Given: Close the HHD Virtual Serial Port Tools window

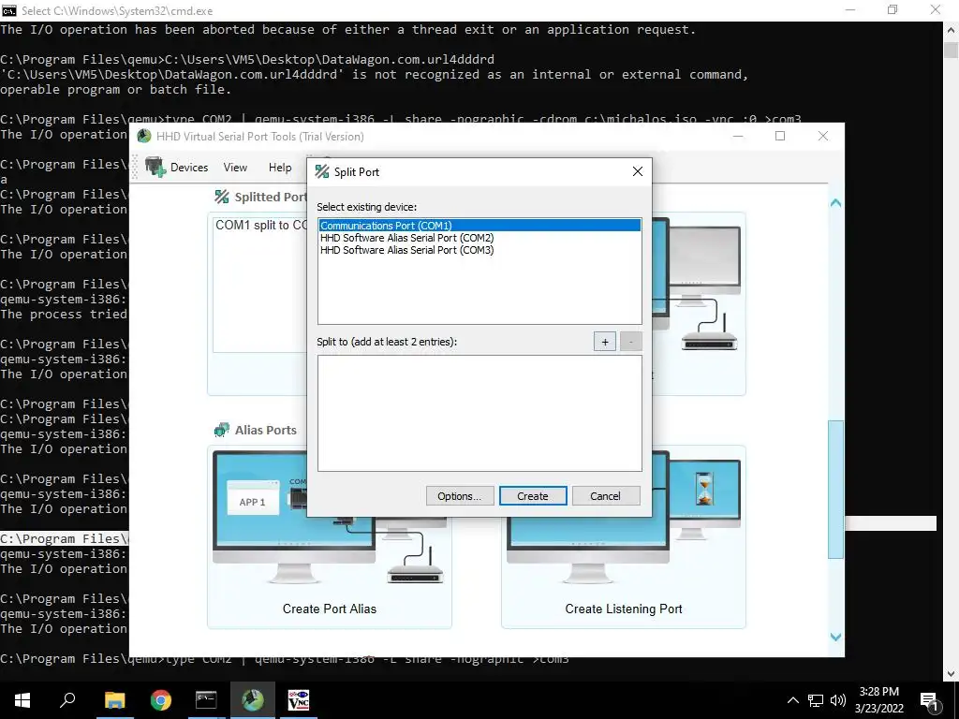Looking at the screenshot, I should click(823, 136).
